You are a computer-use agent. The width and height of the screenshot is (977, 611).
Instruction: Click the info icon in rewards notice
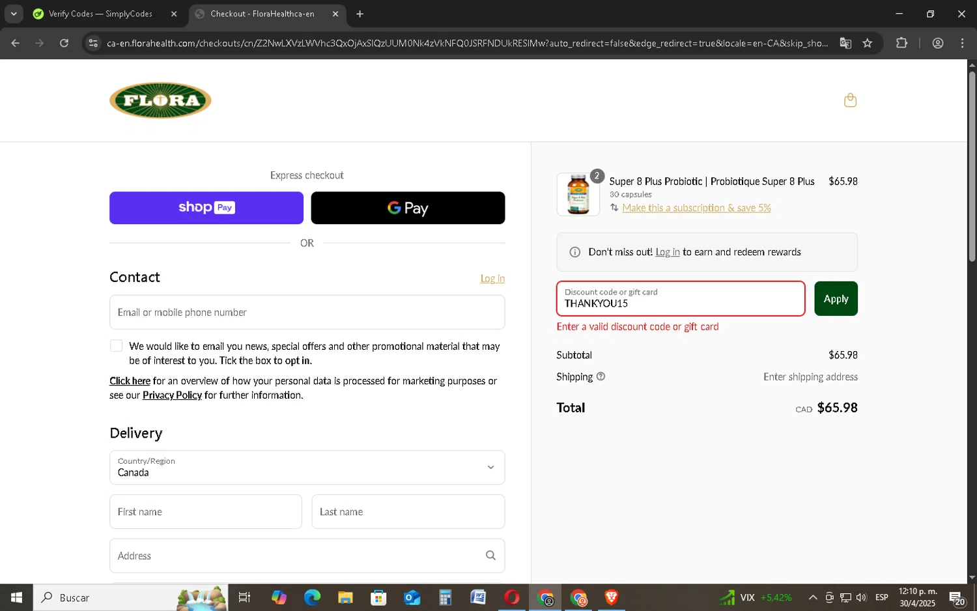click(574, 252)
